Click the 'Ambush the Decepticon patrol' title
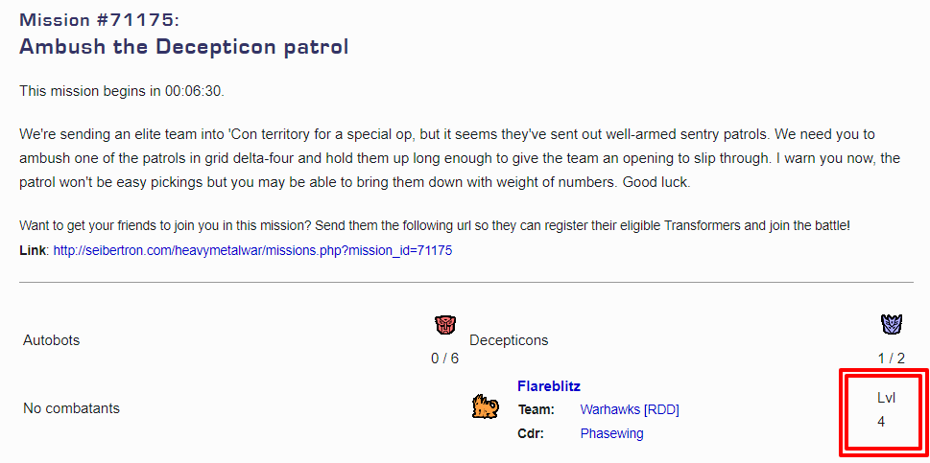This screenshot has width=930, height=463. (x=184, y=46)
